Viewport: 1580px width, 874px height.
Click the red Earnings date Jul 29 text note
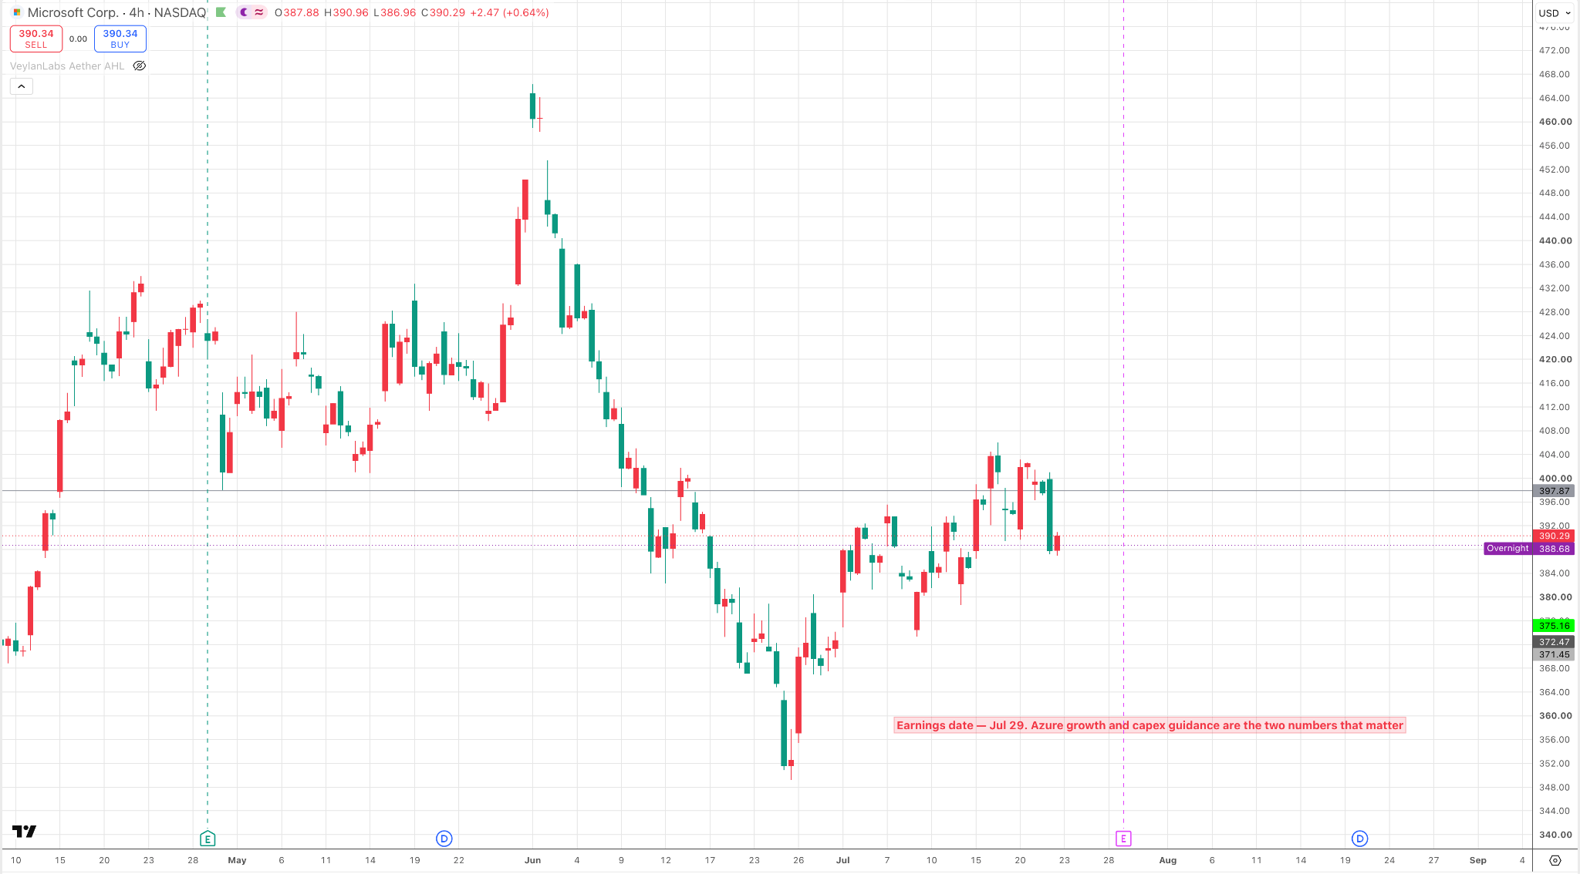point(1150,725)
